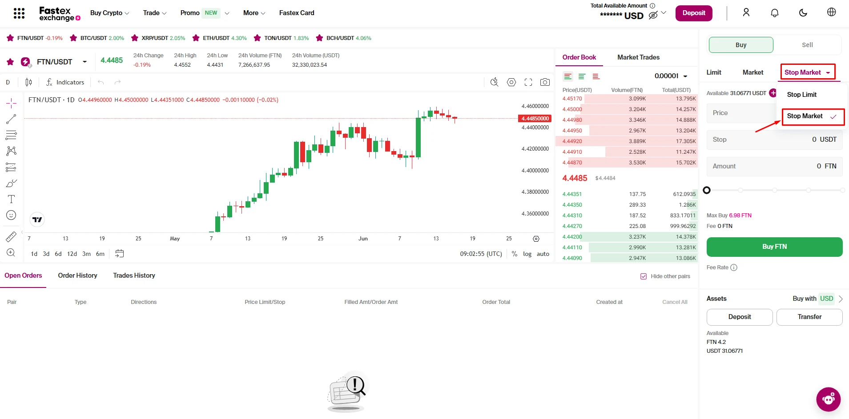Toggle the Hide other pairs checkbox
Viewport: 849px width, 419px height.
643,276
